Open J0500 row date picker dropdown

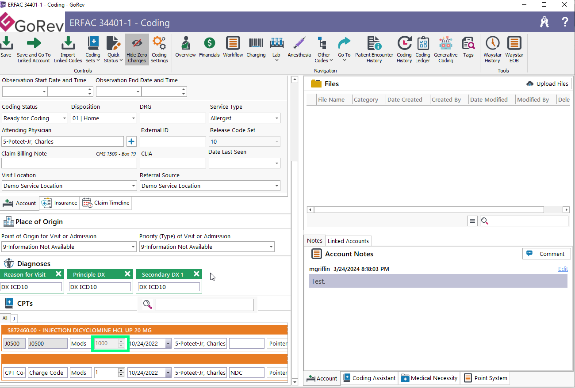pos(168,343)
